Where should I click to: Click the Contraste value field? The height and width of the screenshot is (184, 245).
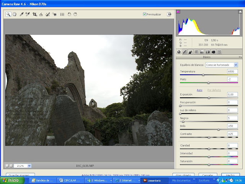tap(232, 134)
